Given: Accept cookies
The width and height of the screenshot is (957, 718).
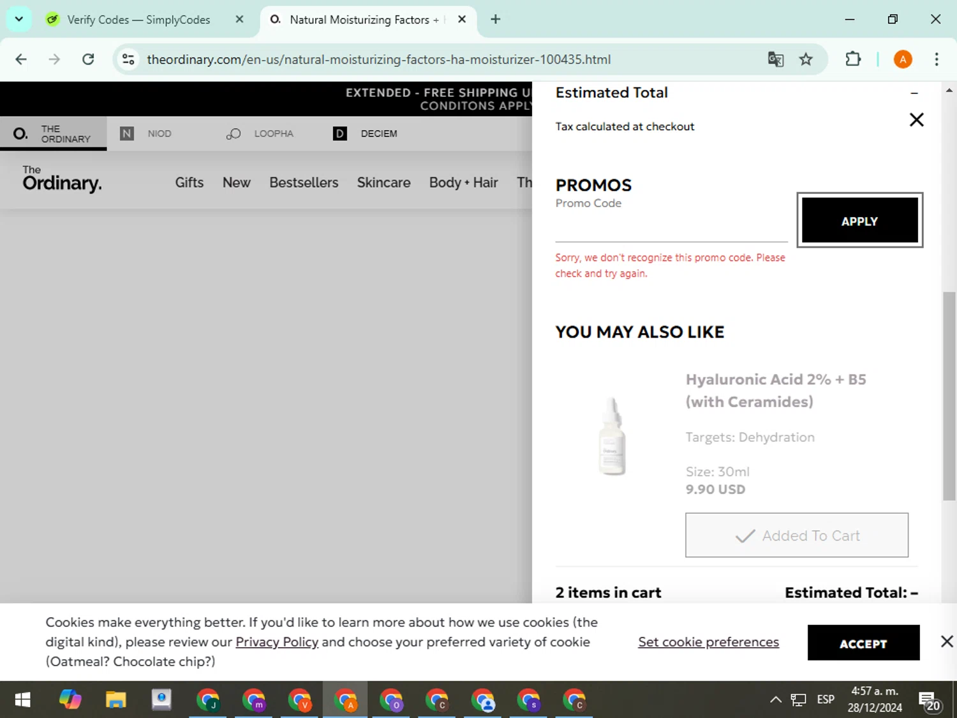Looking at the screenshot, I should tap(863, 643).
